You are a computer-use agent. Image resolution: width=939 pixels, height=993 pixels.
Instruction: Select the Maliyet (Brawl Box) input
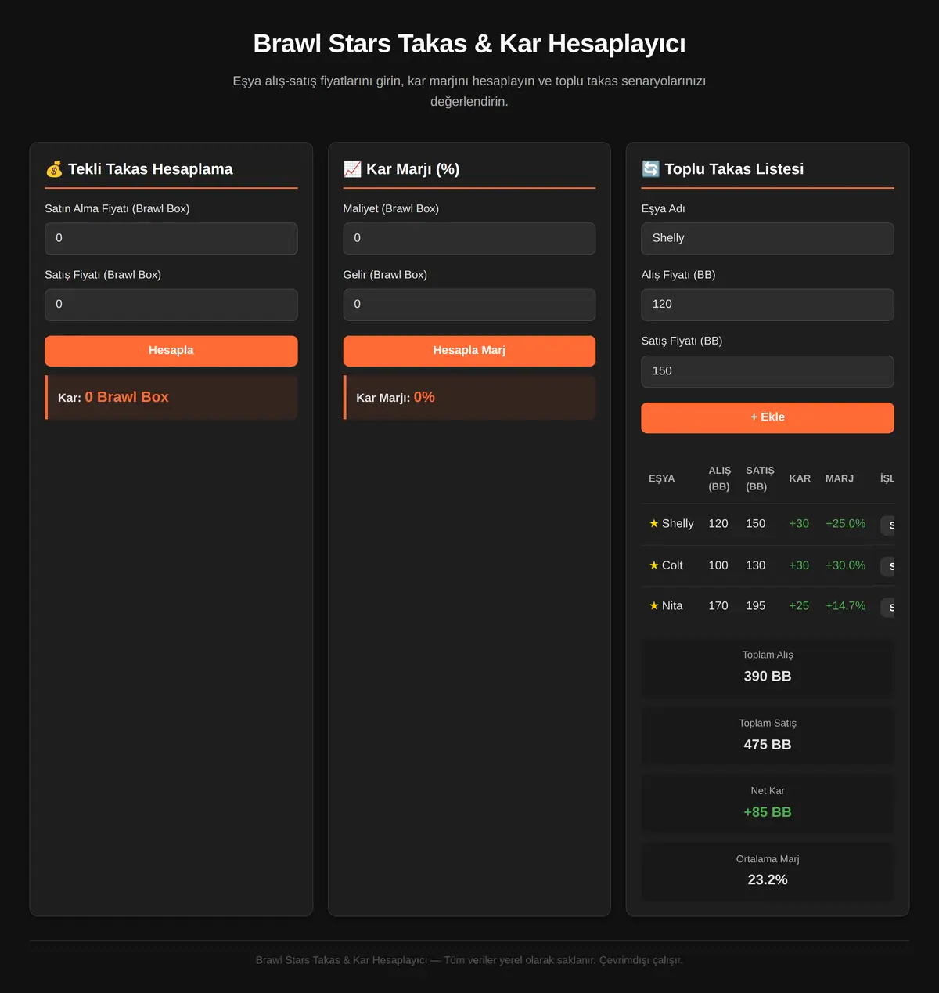(x=469, y=238)
